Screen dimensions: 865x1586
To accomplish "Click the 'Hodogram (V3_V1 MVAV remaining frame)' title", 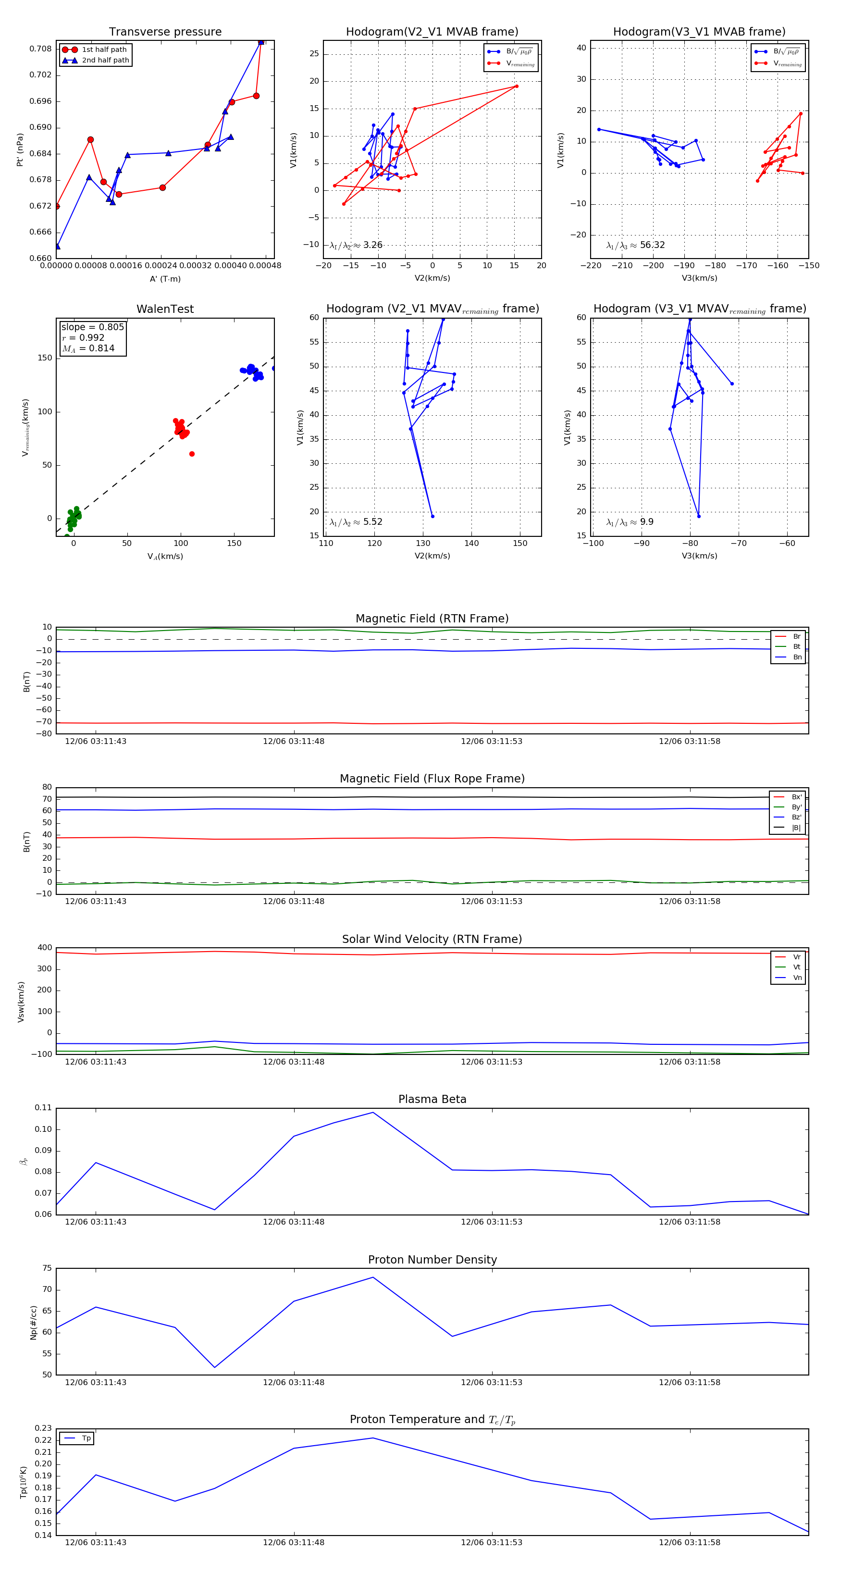I will point(699,309).
